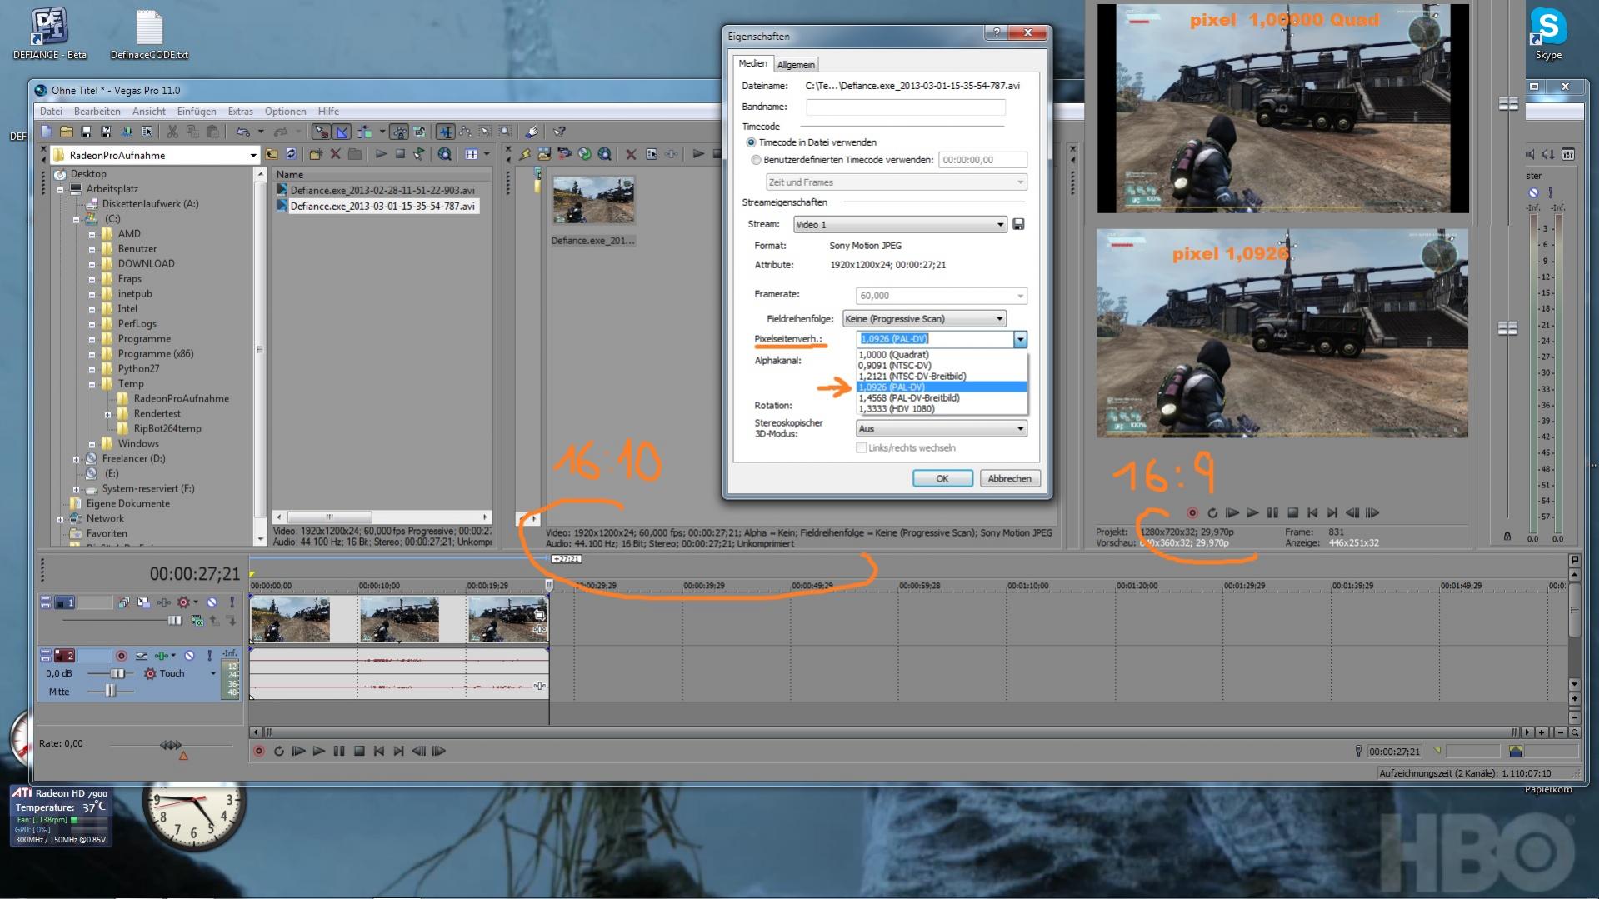The width and height of the screenshot is (1599, 899).
Task: Open Touch automation mode dropdown on audio track
Action: pos(212,674)
